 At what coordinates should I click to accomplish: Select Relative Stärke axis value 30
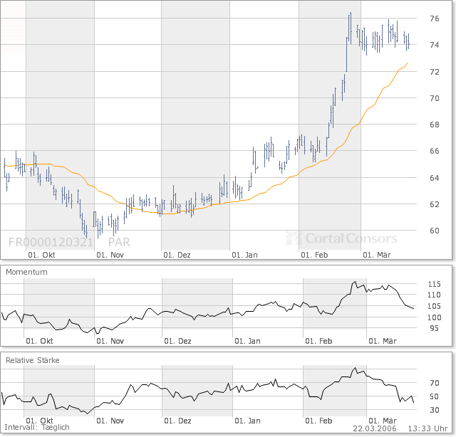(x=435, y=410)
